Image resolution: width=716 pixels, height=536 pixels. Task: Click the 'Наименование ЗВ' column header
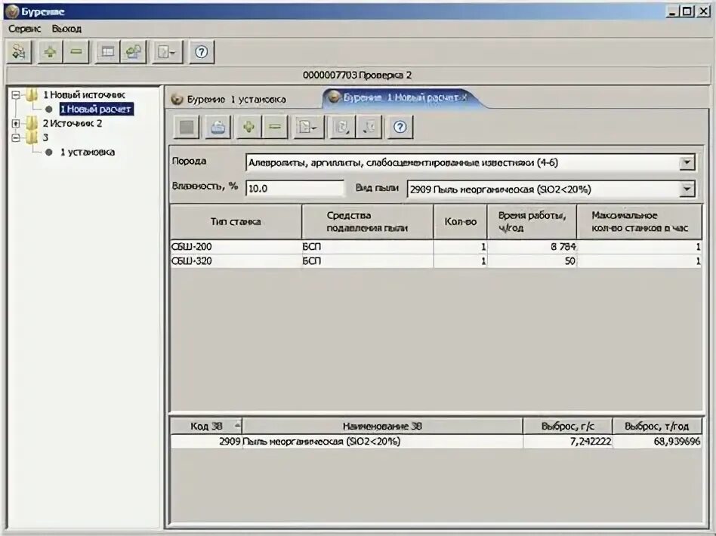382,426
